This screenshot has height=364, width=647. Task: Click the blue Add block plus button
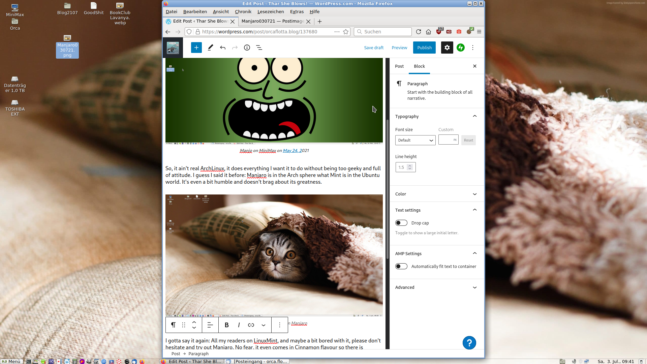point(196,48)
